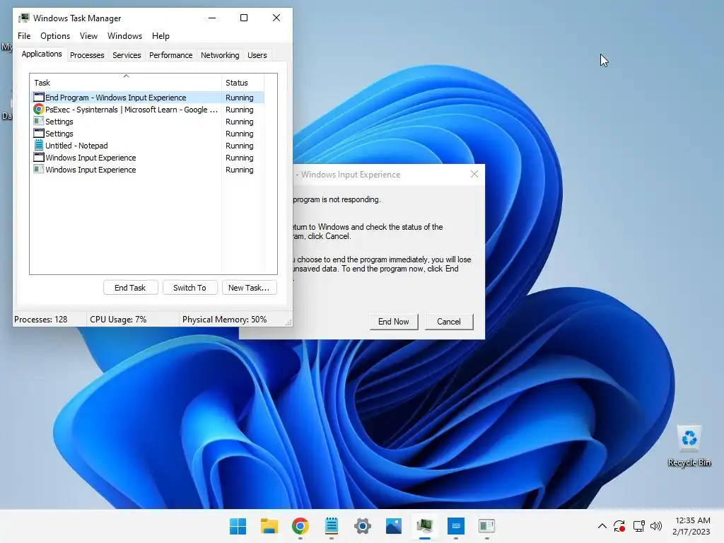Sort by the Task column header
This screenshot has width=724, height=543.
coord(126,83)
